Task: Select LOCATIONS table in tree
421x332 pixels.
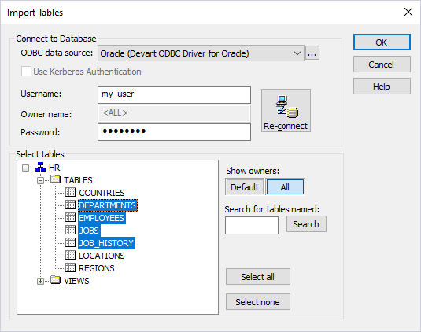Action: 102,256
